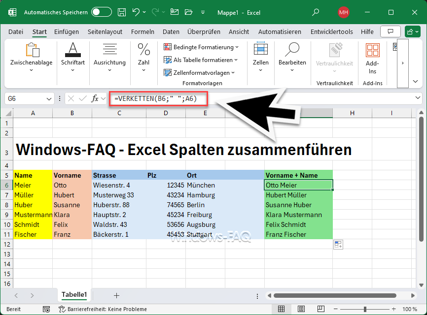Open the Comments button in ribbon

point(390,32)
